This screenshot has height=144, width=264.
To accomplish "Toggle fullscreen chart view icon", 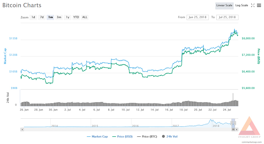I will point(253,6).
